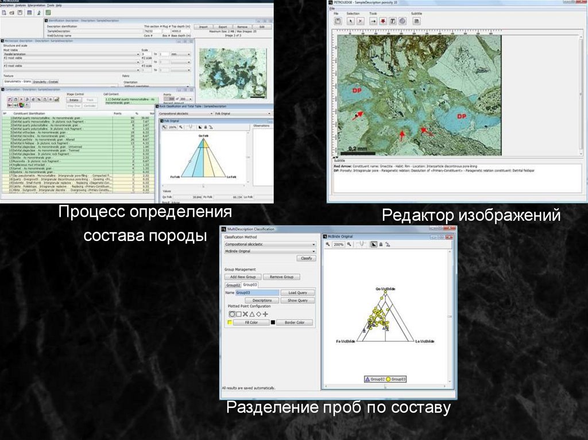This screenshot has height=440, width=588.
Task: Click the Remove Group button
Action: coord(281,277)
